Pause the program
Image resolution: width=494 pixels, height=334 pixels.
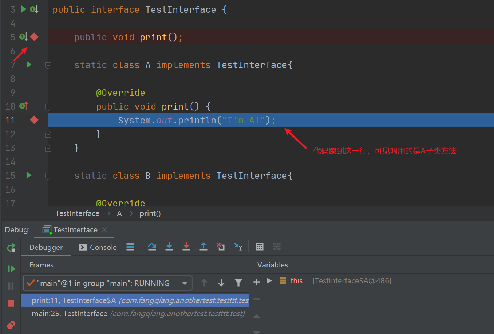[11, 286]
